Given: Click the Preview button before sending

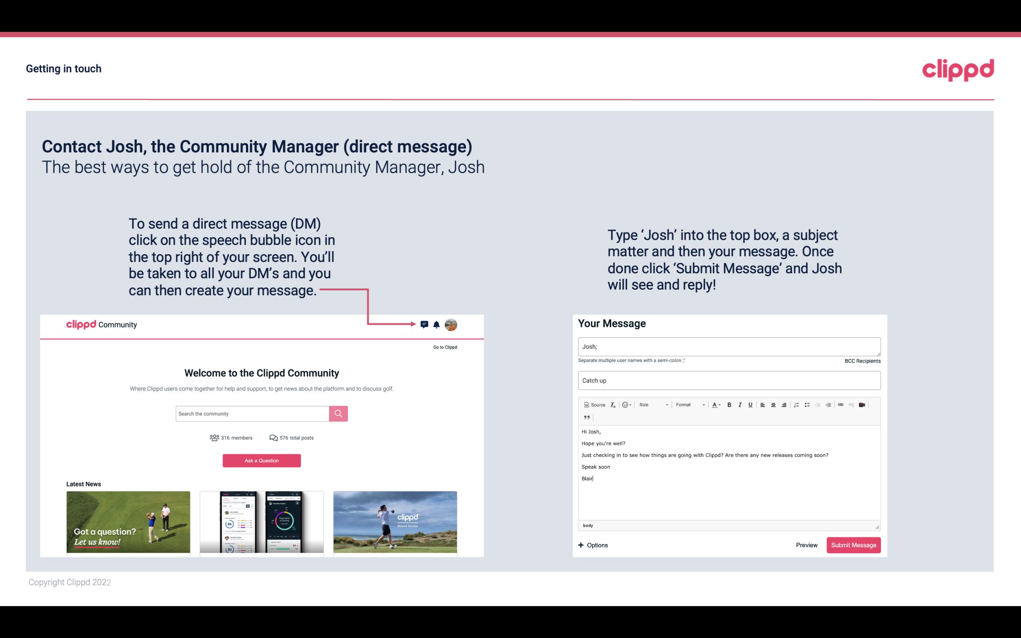Looking at the screenshot, I should coord(806,545).
